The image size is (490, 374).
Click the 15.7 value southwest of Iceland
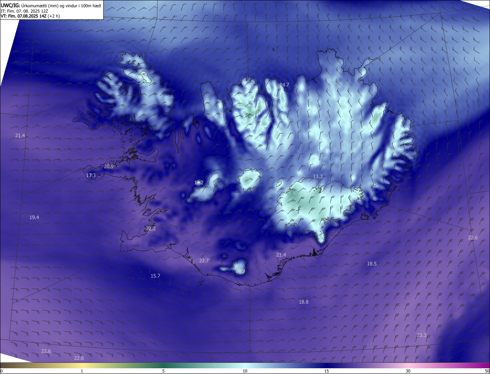[x=155, y=276]
